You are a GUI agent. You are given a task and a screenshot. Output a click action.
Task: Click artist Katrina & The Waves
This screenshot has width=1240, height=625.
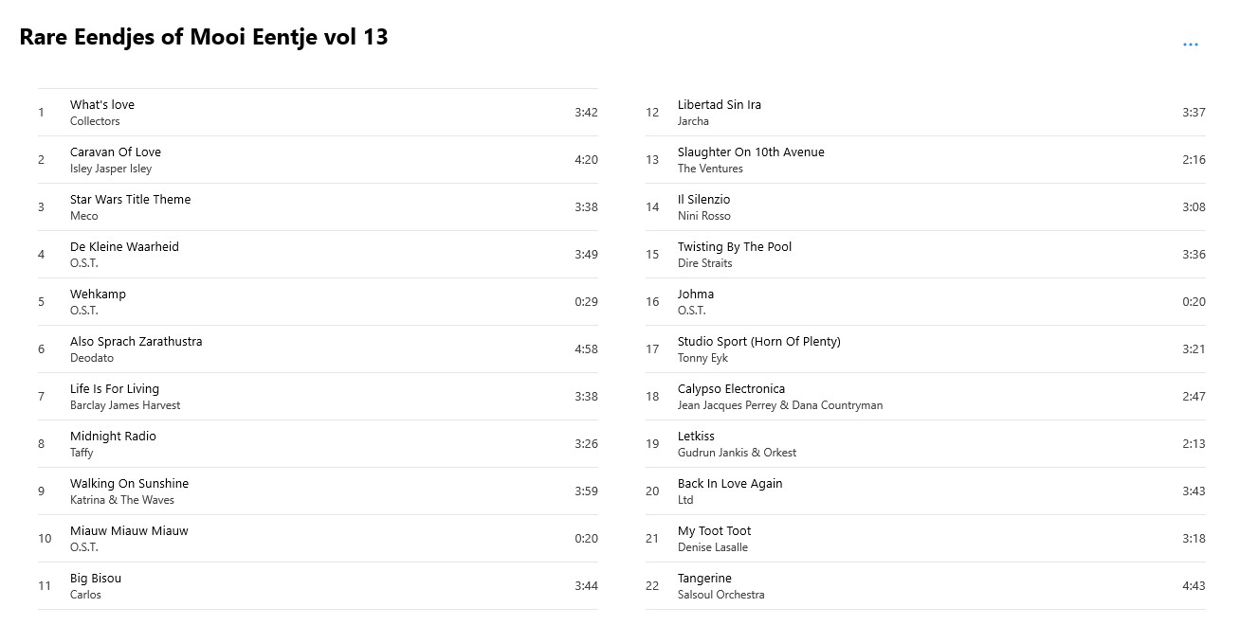pos(122,500)
